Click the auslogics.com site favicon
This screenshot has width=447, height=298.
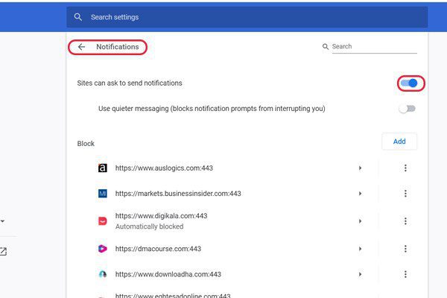[103, 168]
